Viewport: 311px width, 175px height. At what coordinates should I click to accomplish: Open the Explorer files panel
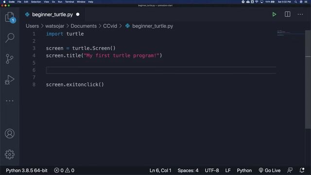pyautogui.click(x=10, y=17)
